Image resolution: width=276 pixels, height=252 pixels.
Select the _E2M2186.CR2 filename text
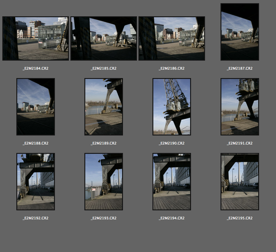pyautogui.click(x=172, y=68)
